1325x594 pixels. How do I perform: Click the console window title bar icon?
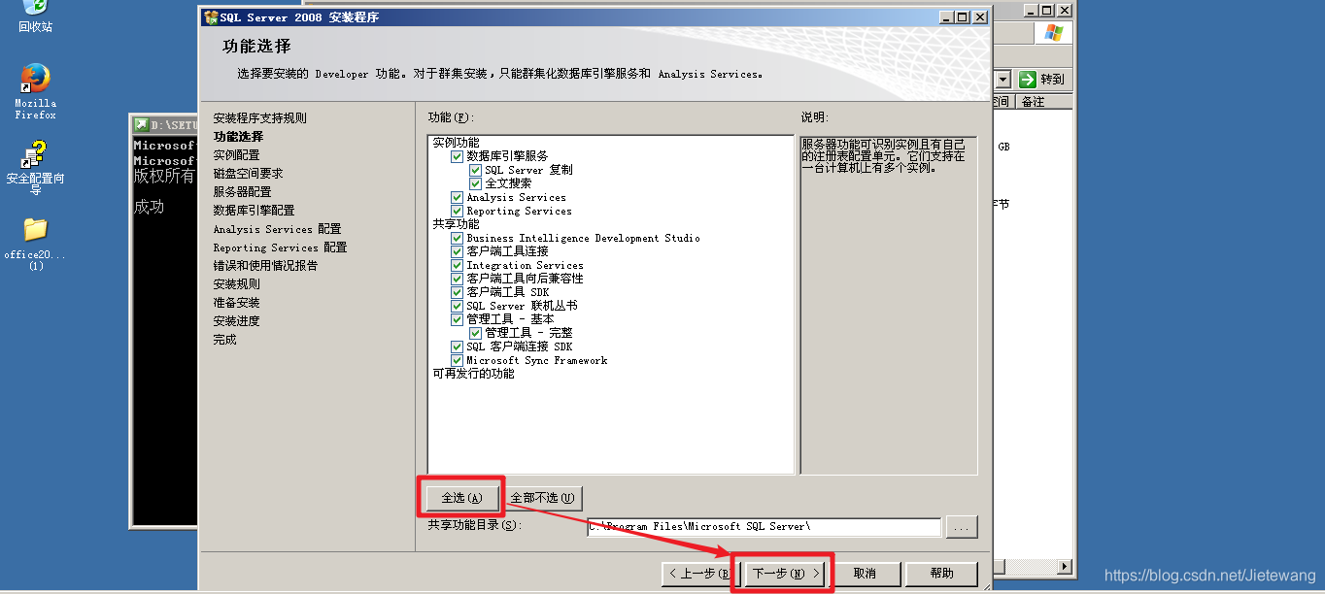tap(141, 125)
